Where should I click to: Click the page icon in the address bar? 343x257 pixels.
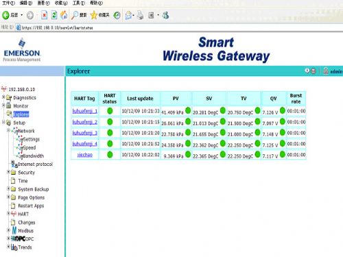tap(19, 27)
